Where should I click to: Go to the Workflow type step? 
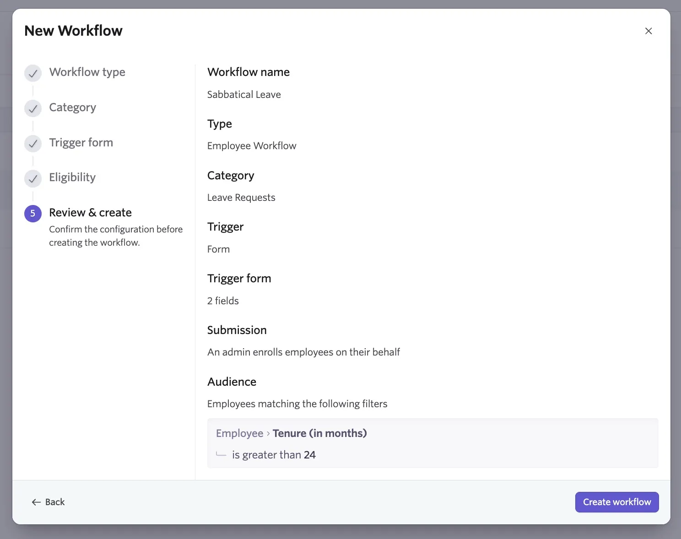click(87, 72)
